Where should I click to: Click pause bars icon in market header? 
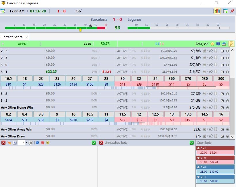[159, 44]
